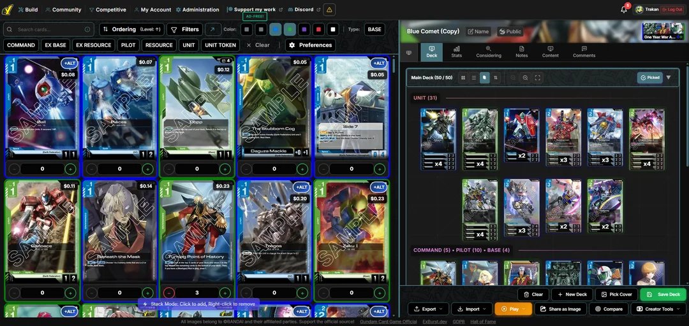
Task: Switch to the Comments tab
Action: (x=584, y=52)
